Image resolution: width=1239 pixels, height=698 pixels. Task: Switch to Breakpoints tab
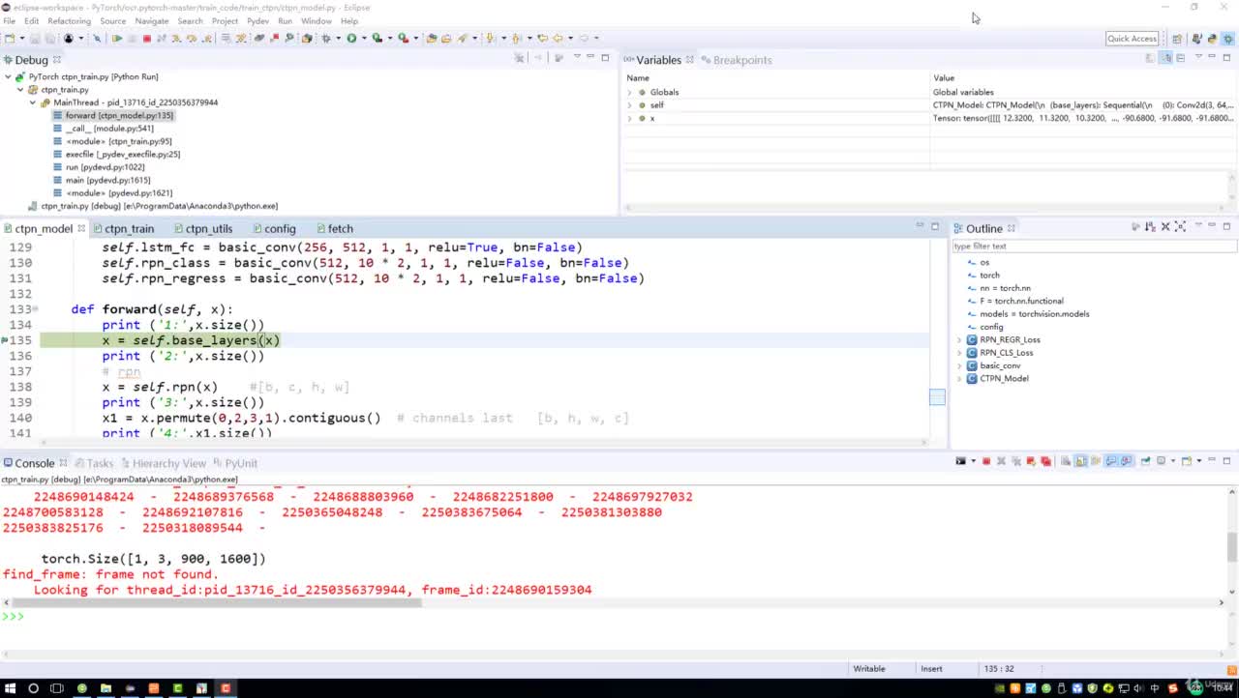[x=741, y=60]
